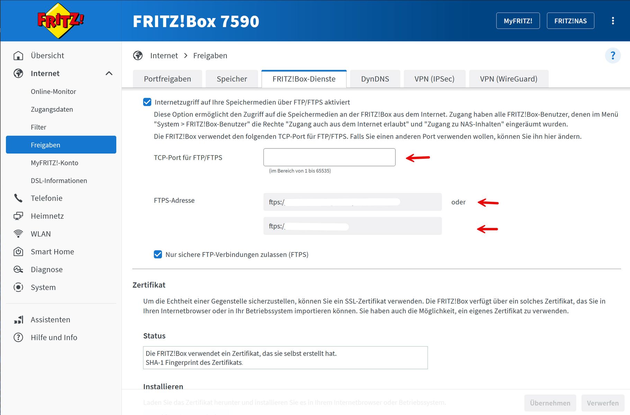The width and height of the screenshot is (630, 415).
Task: Switch to the Portfreigaben tab
Action: [168, 79]
